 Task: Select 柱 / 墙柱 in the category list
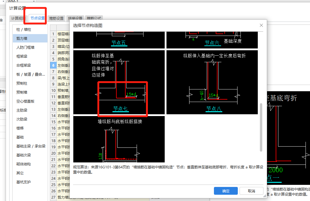(x=30, y=30)
